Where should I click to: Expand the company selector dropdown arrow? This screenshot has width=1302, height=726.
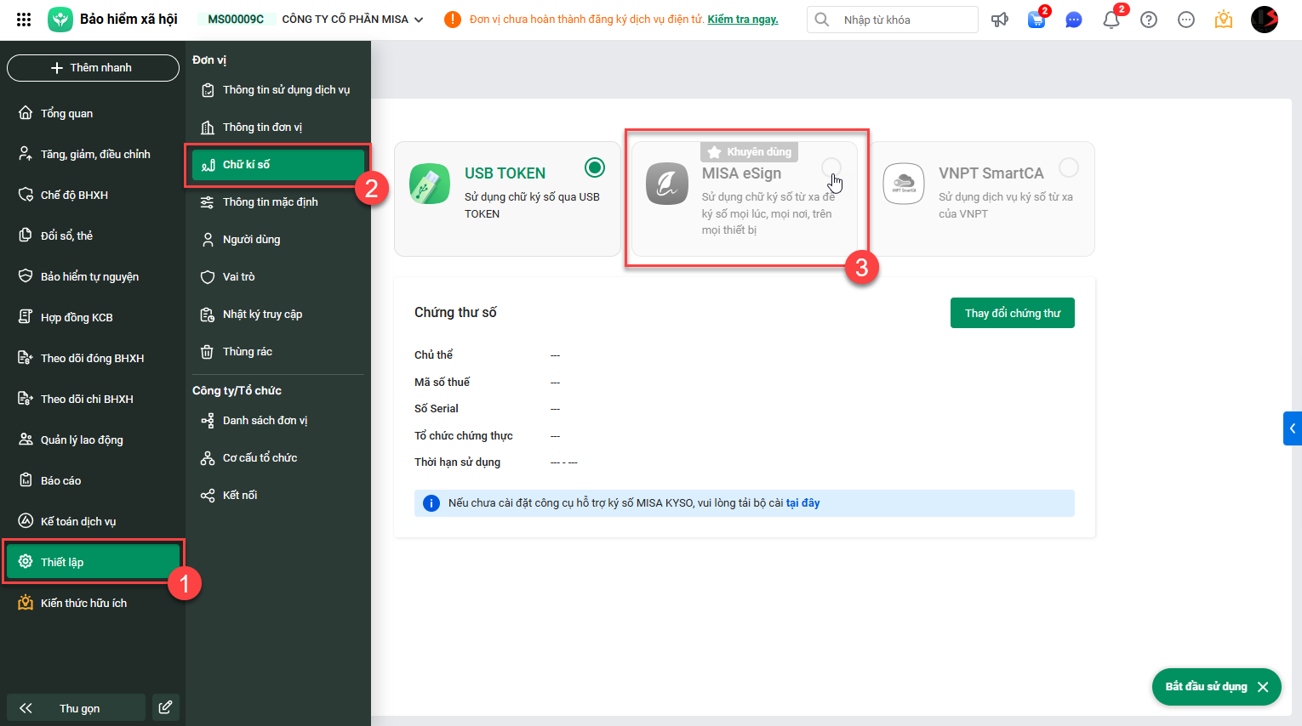419,20
